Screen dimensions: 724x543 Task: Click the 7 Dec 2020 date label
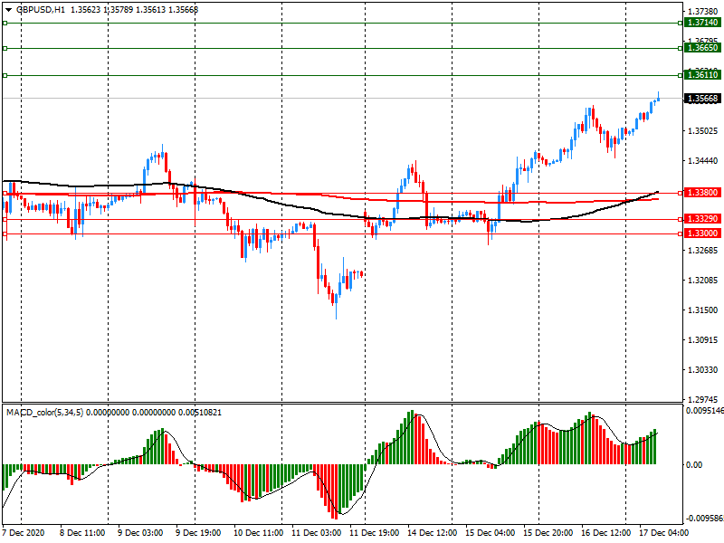tap(25, 534)
